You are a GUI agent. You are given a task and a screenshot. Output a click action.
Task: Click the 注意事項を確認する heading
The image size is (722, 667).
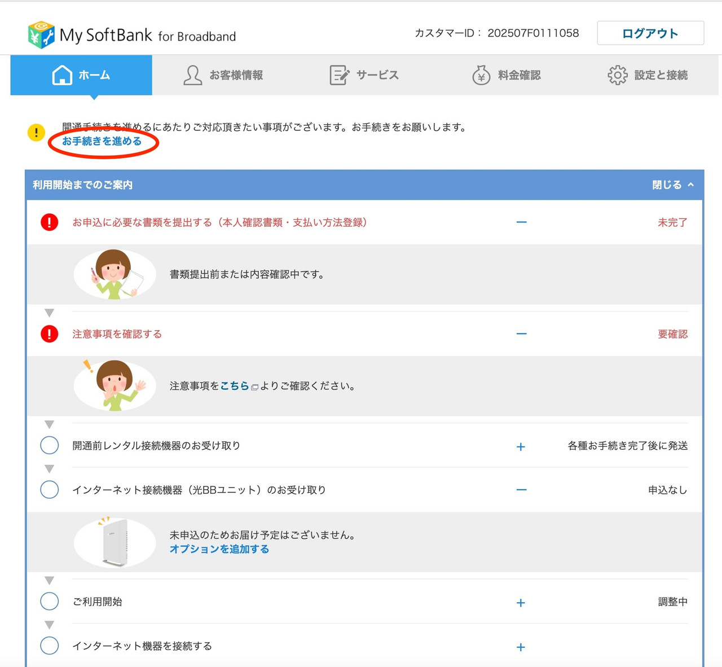coord(117,334)
